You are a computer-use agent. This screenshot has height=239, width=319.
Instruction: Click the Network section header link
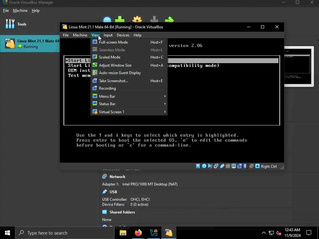point(117,177)
